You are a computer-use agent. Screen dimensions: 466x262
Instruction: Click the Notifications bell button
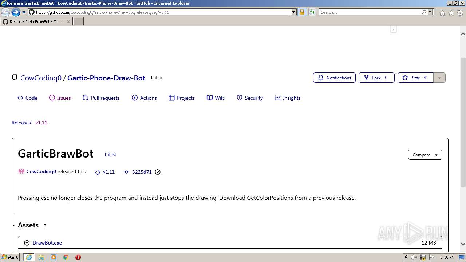(334, 78)
